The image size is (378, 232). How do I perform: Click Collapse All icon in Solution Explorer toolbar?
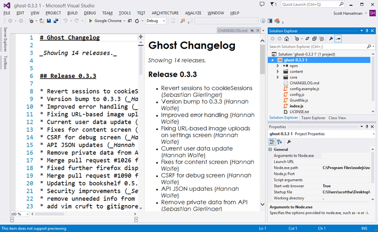click(315, 39)
